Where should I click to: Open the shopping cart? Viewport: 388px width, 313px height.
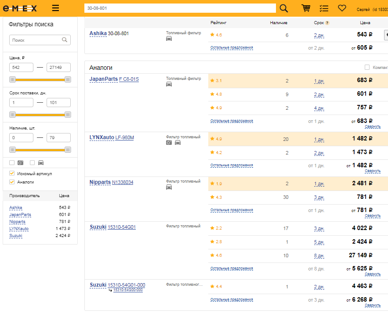click(306, 8)
